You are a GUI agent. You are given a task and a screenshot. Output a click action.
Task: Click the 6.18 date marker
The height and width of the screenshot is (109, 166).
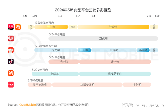click(x=149, y=16)
